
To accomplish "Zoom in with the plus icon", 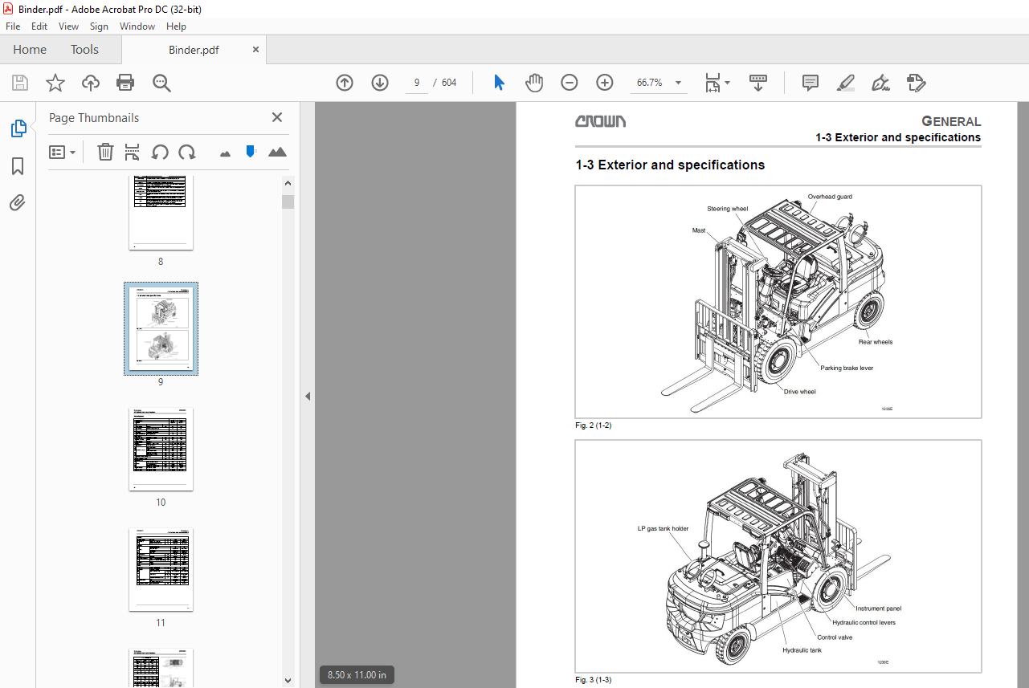I will (x=605, y=83).
